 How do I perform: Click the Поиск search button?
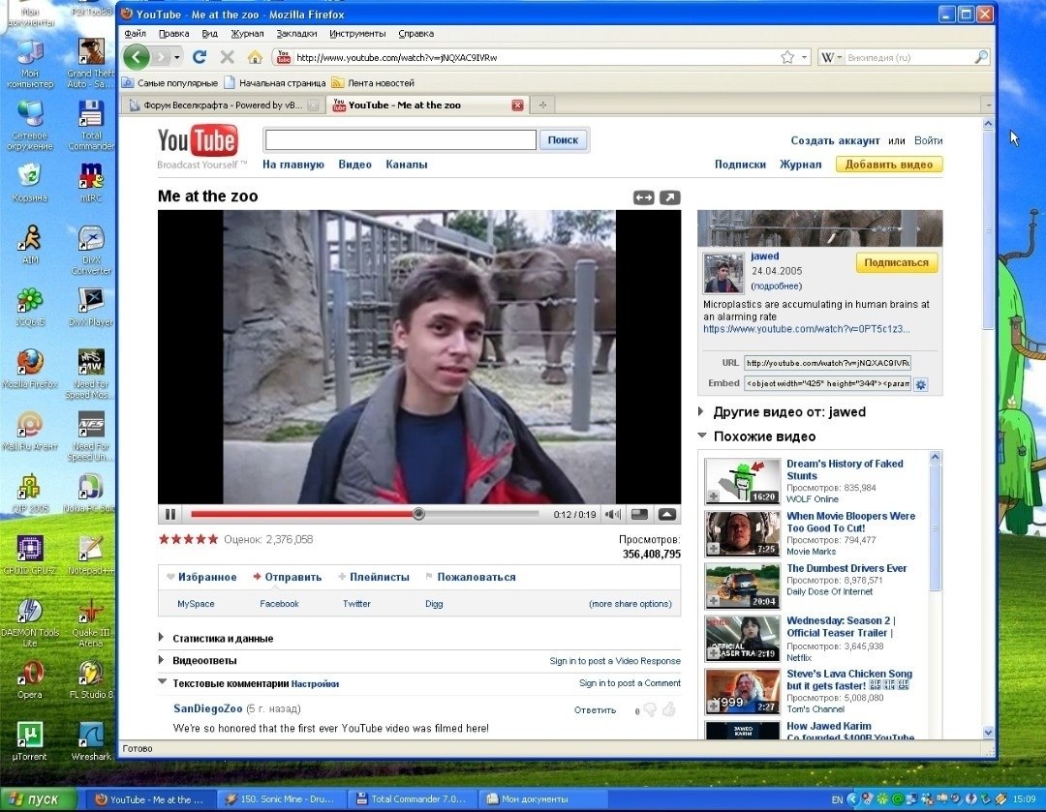(x=563, y=140)
